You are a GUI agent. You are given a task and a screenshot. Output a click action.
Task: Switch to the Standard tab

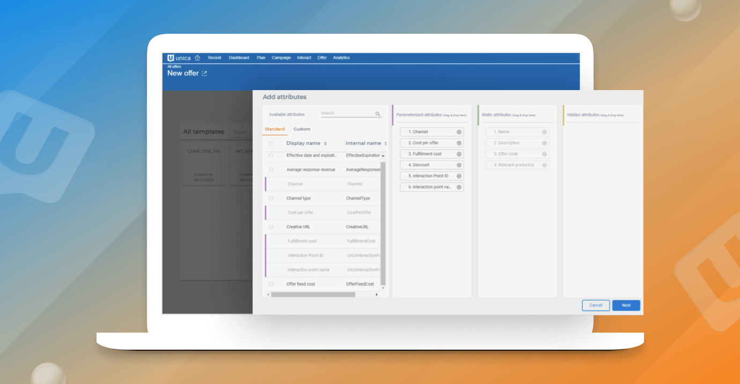[x=275, y=129]
